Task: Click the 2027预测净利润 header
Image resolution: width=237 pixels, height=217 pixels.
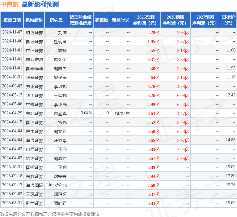Action: (205, 20)
